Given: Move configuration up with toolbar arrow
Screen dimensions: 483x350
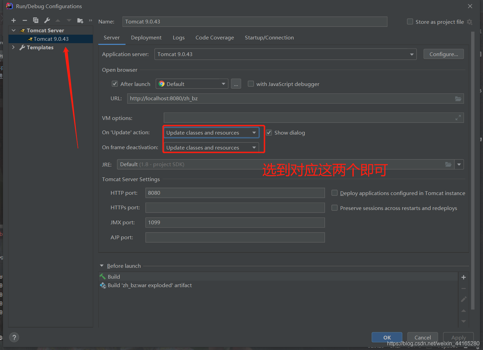Looking at the screenshot, I should coord(58,20).
